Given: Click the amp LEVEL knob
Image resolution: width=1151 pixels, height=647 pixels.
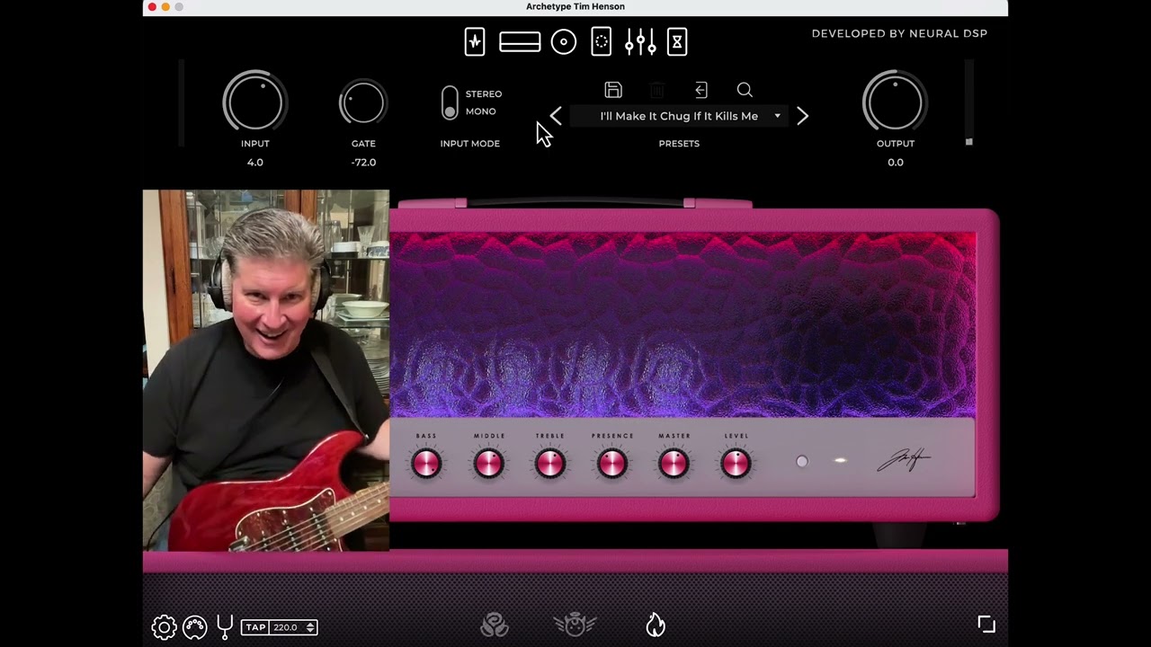Looking at the screenshot, I should (x=736, y=464).
